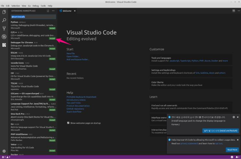Open Extensions Marketplace more actions menu
Image resolution: width=241 pixels, height=159 pixels.
point(53,11)
